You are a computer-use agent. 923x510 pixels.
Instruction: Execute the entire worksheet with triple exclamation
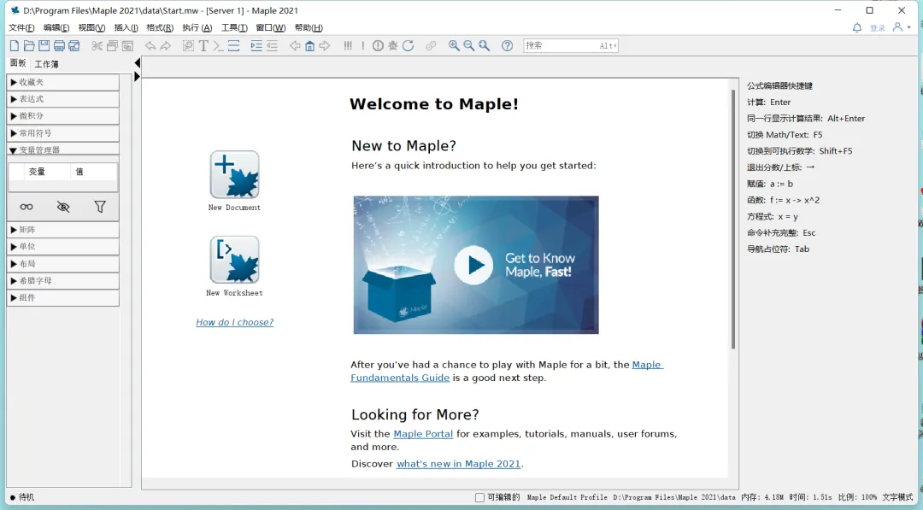tap(348, 46)
